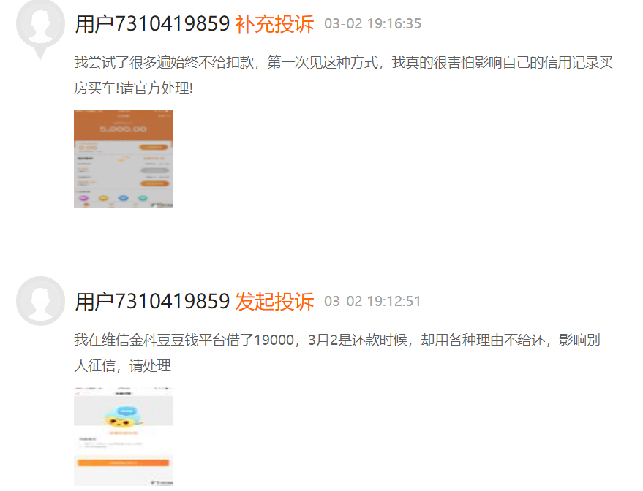Click the orange button in second thumbnail
Viewport: 643px width, 491px height.
pyautogui.click(x=123, y=463)
